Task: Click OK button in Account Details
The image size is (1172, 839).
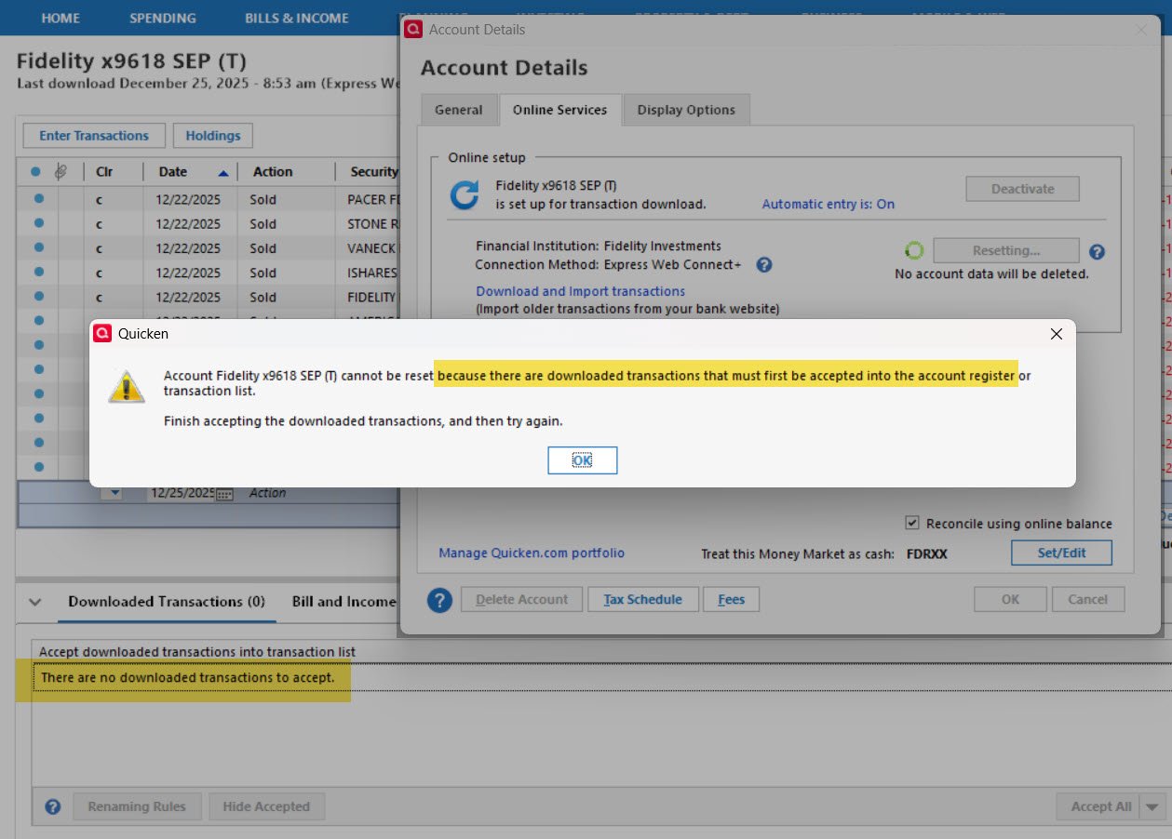Action: (1010, 600)
